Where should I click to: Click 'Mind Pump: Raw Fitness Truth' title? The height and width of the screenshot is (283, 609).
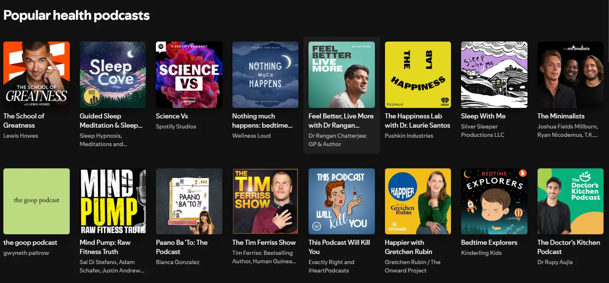(x=105, y=247)
